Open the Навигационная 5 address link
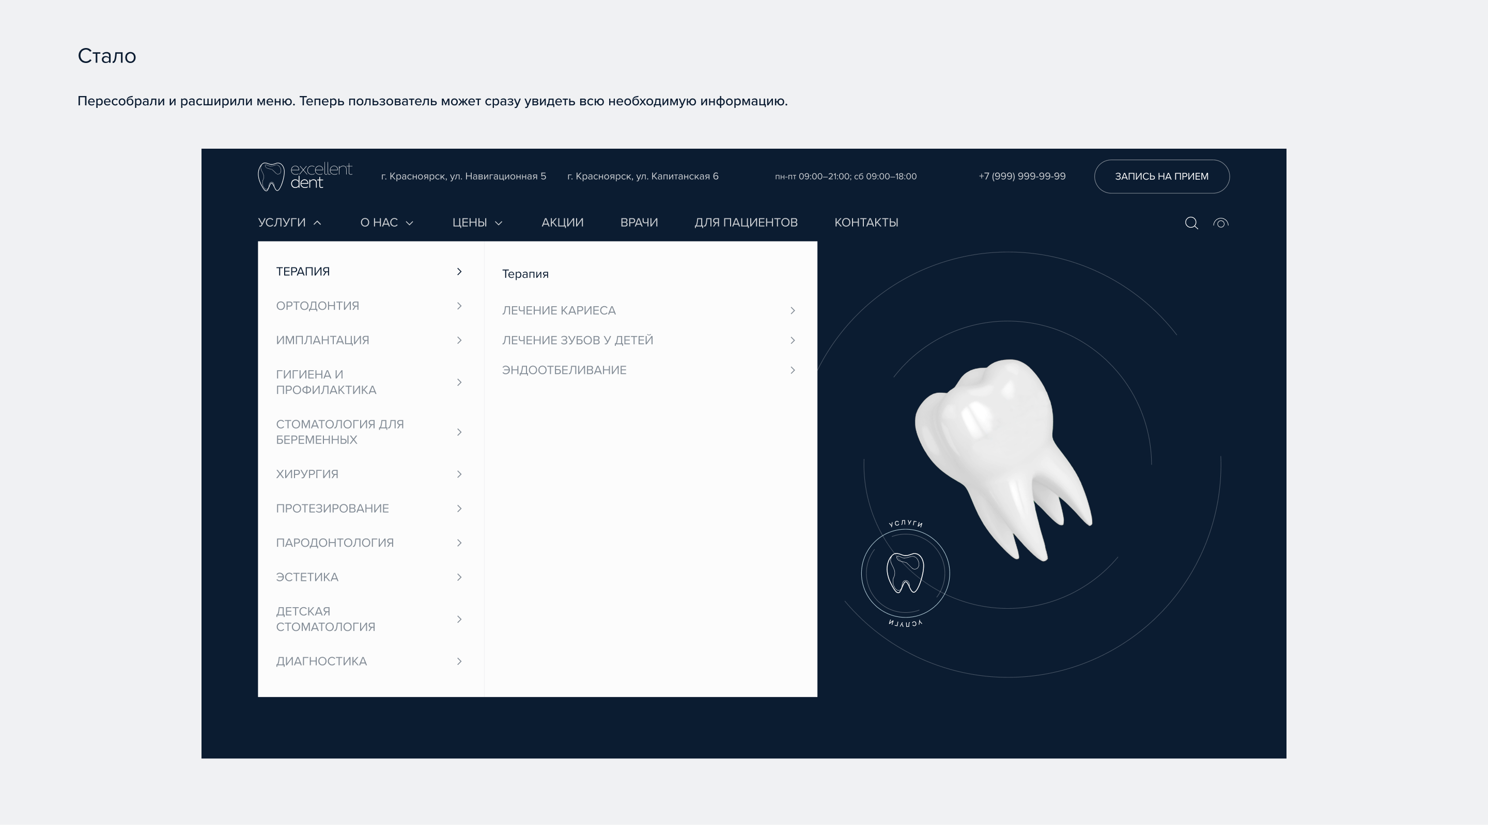The width and height of the screenshot is (1488, 825). (x=463, y=176)
